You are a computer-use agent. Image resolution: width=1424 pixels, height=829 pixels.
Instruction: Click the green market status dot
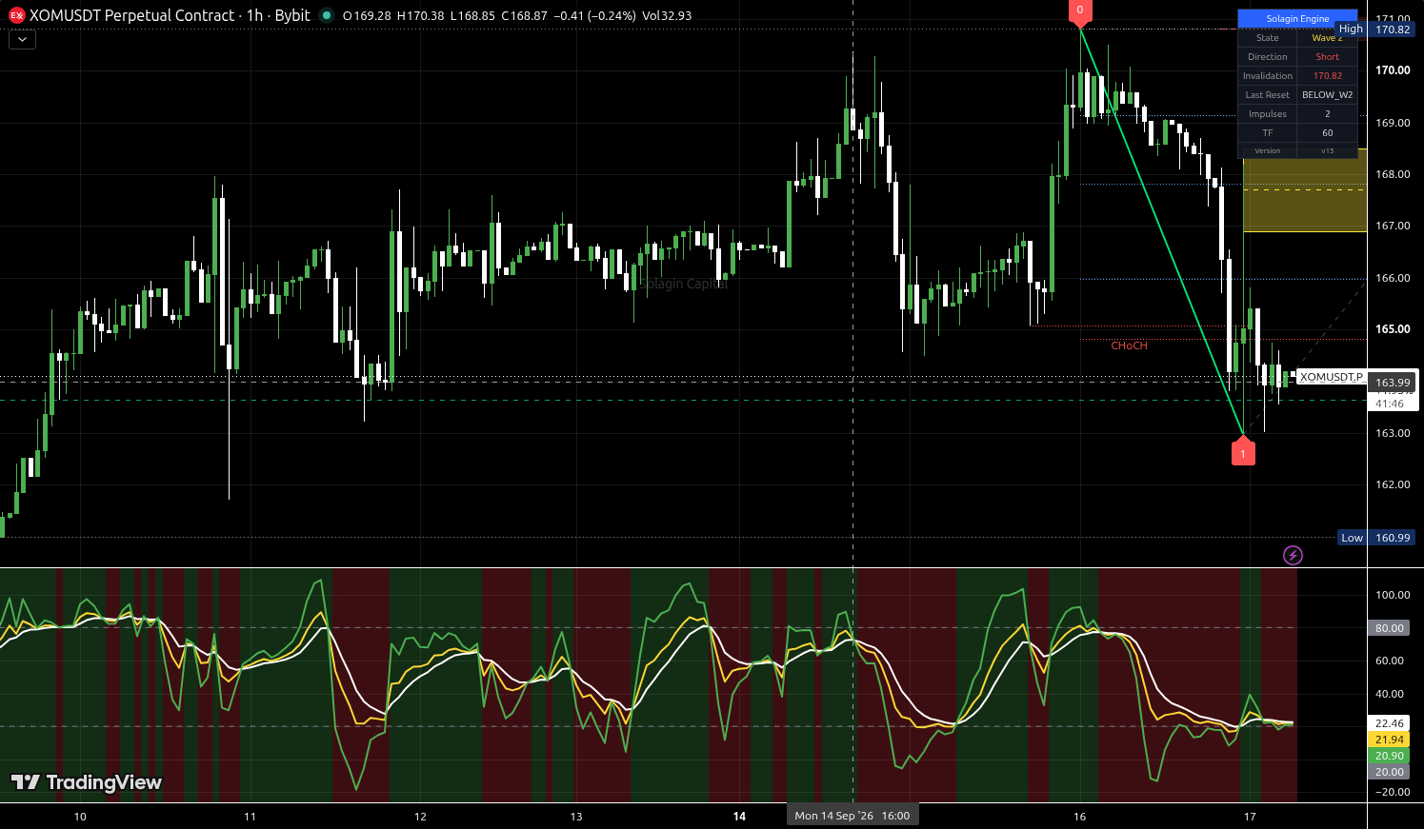[x=327, y=15]
